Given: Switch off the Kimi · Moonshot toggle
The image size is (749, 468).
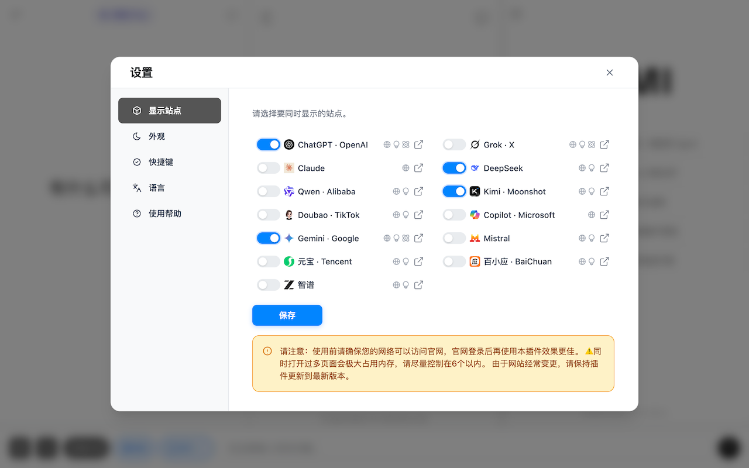Looking at the screenshot, I should point(454,191).
